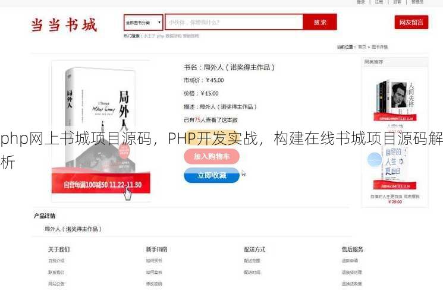Open the 配送范围 footer link
This screenshot has height=291, width=443.
click(x=252, y=261)
